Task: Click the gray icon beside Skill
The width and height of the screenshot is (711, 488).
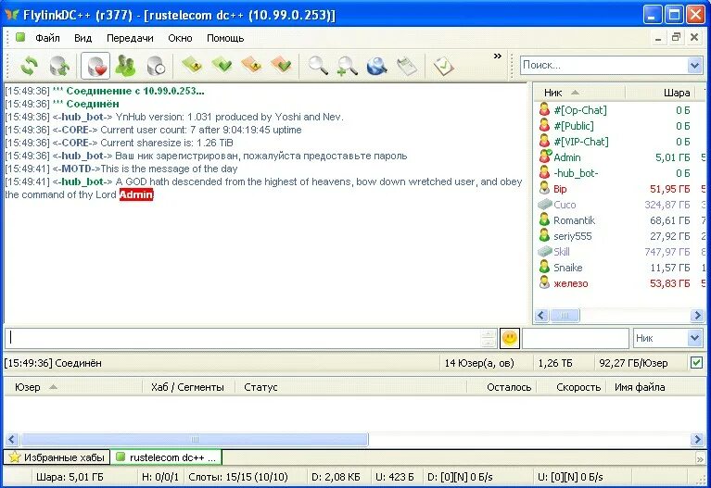Action: tap(544, 252)
